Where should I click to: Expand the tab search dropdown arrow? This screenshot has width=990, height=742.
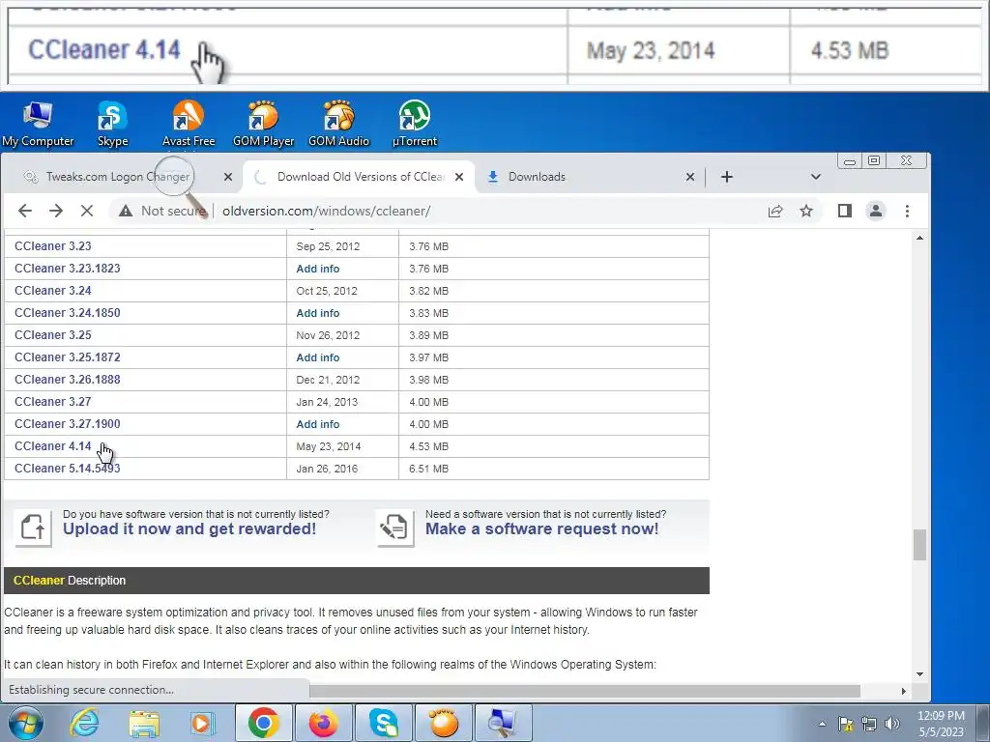click(x=816, y=177)
